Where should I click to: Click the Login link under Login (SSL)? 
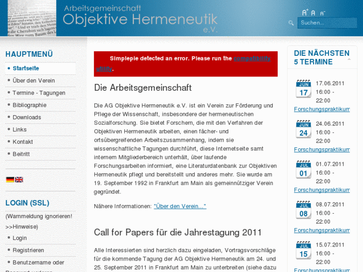tap(19, 238)
